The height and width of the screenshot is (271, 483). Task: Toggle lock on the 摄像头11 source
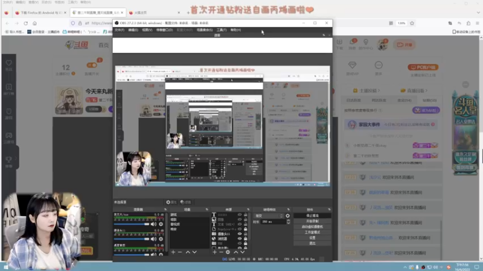246,234
